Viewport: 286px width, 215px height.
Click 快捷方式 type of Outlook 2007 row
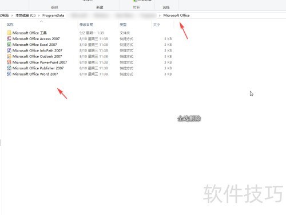126,57
